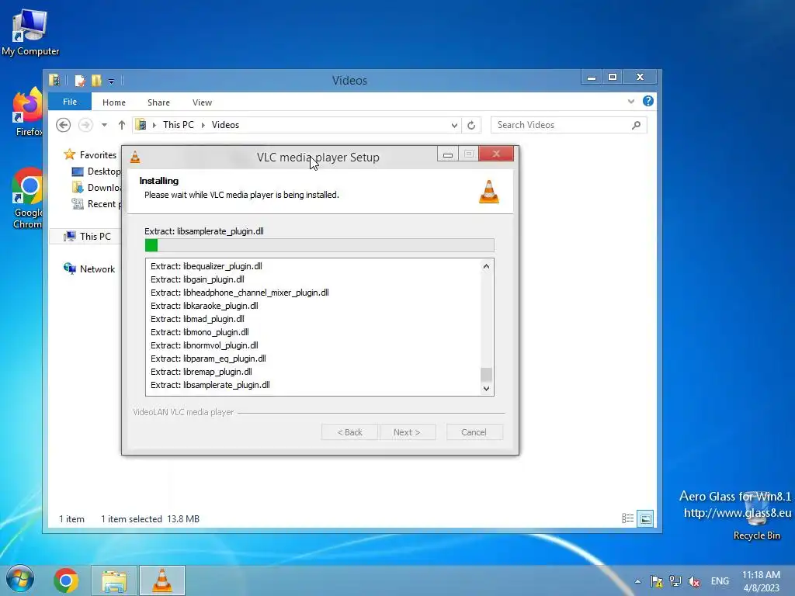
Task: Launch Google Chrome desktop shortcut
Action: (x=28, y=198)
